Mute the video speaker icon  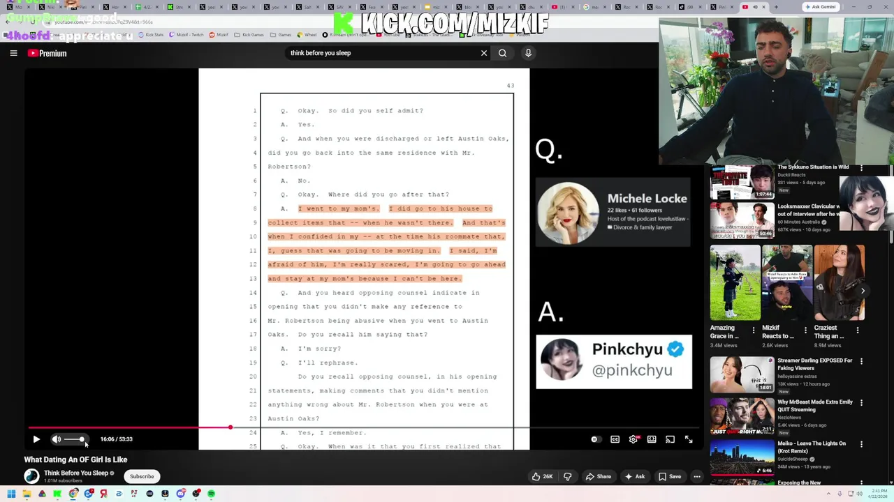point(57,439)
